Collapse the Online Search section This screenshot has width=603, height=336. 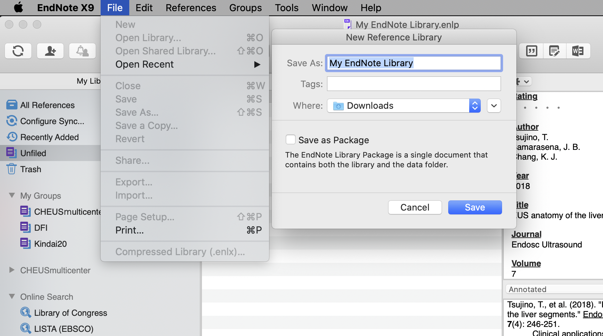pyautogui.click(x=12, y=296)
